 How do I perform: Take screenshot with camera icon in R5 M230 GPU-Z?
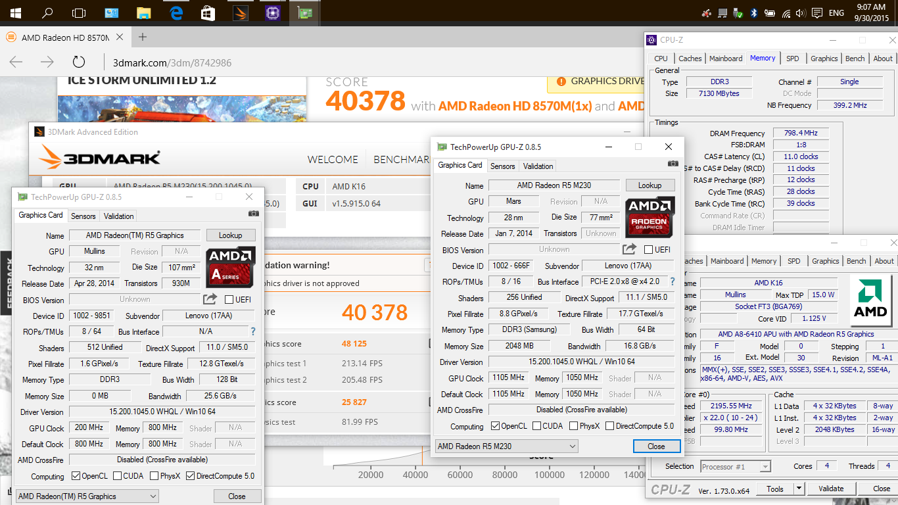coord(673,164)
